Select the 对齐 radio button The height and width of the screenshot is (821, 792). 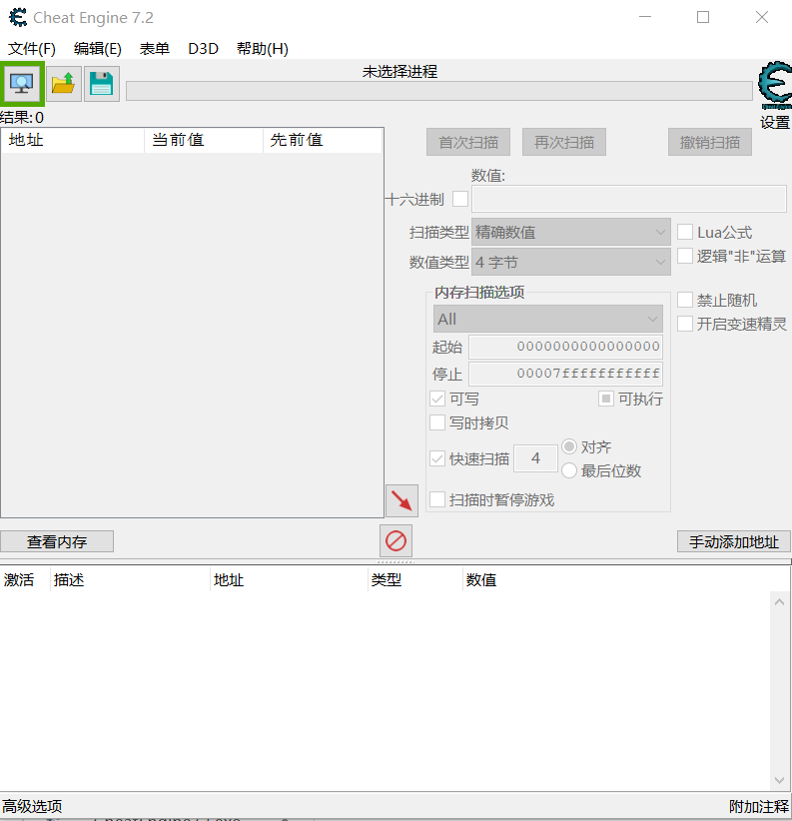tap(569, 446)
